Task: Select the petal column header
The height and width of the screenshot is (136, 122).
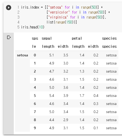Action: [77, 38]
